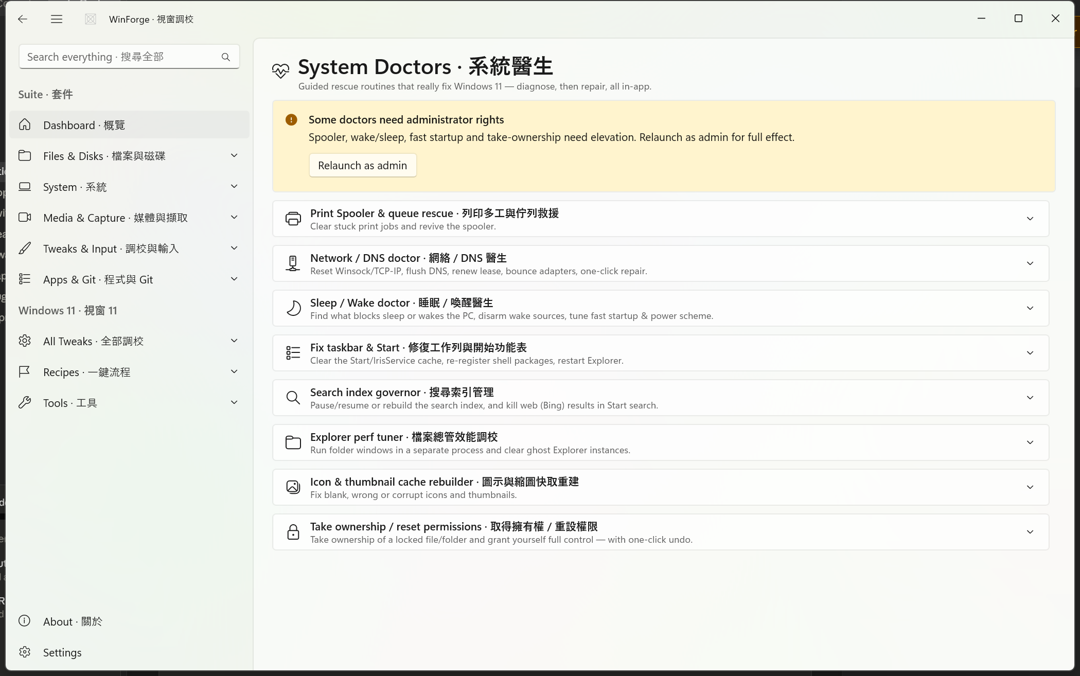Click the back arrow in title bar
Viewport: 1080px width, 676px height.
point(22,19)
